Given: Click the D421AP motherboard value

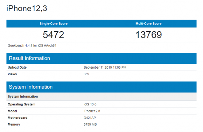Looking at the screenshot, I should coord(90,118).
